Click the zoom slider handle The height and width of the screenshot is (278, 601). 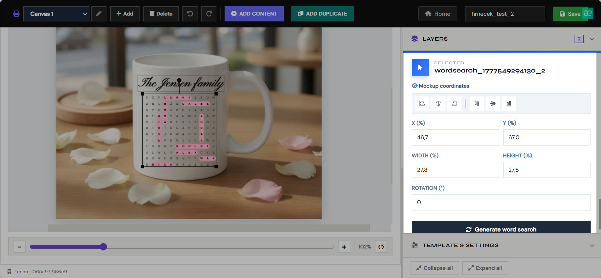(x=103, y=247)
